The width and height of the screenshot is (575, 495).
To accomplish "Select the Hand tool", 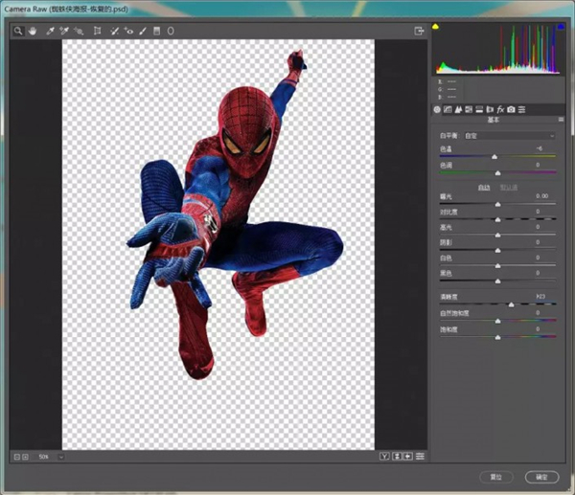I will [x=32, y=31].
